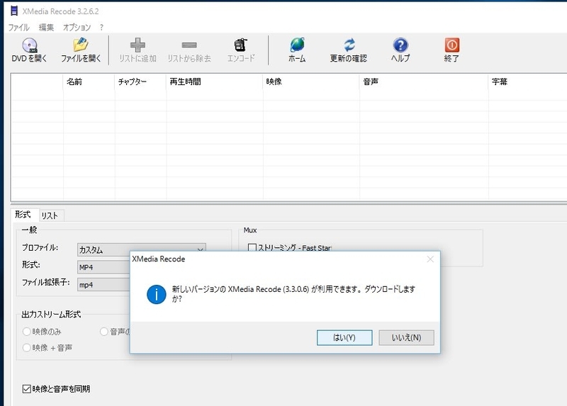The height and width of the screenshot is (406, 567).
Task: Uncheck 映像と音声を同期 checkbox
Action: 26,389
